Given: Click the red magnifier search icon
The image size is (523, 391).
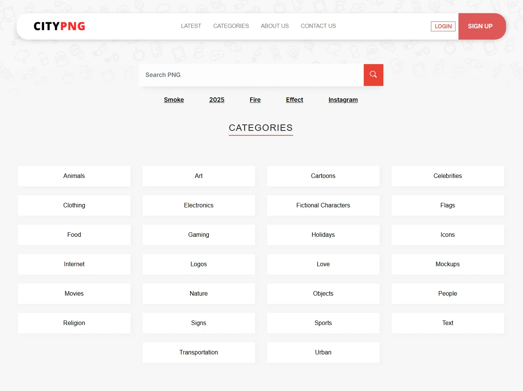Looking at the screenshot, I should (373, 75).
